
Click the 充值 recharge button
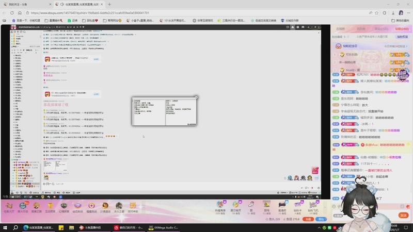tap(308, 219)
